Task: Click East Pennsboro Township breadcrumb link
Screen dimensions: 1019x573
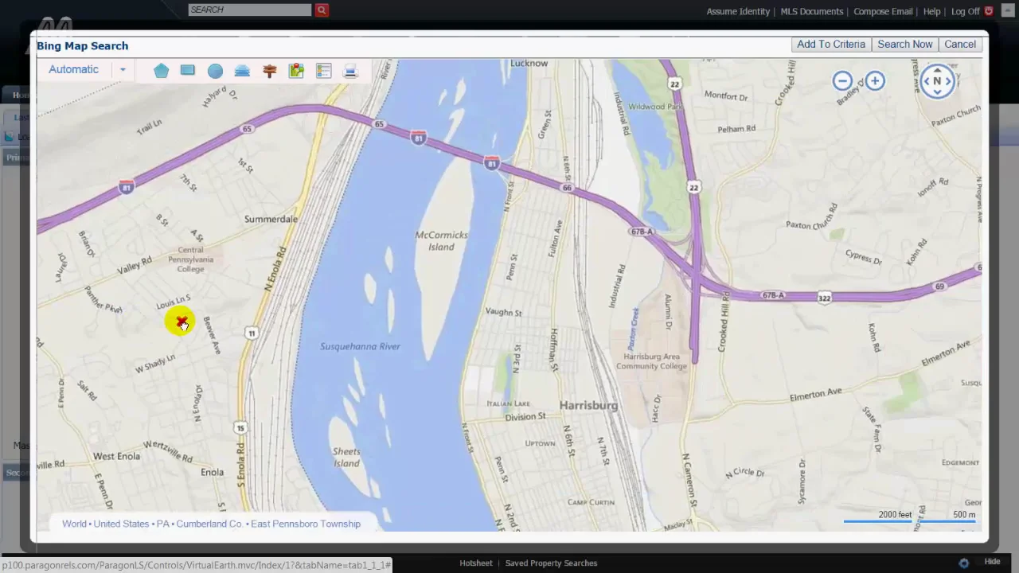Action: tap(306, 524)
